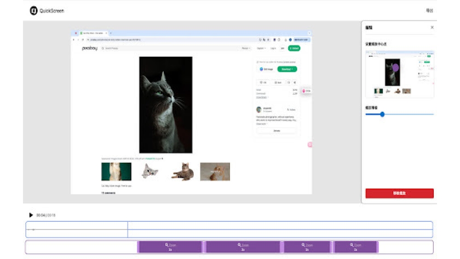Select the rightmost purple Zoom 2x segment
This screenshot has height=259, width=460.
[x=355, y=247]
